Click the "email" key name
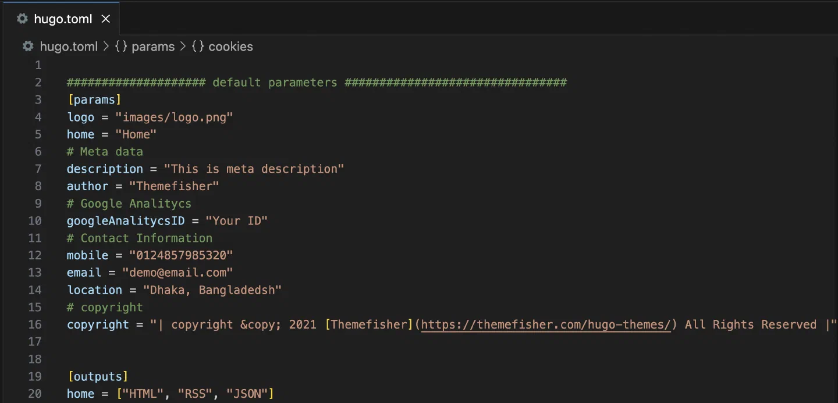Screen dimensions: 838x403 point(84,272)
